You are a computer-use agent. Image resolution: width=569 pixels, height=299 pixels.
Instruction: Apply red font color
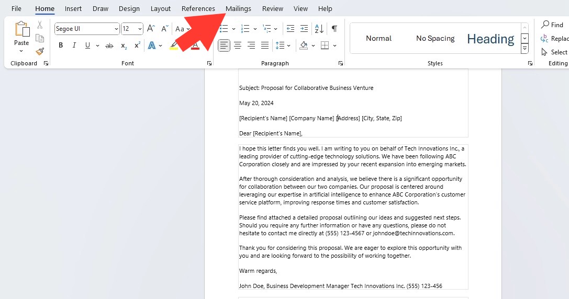[x=195, y=45]
